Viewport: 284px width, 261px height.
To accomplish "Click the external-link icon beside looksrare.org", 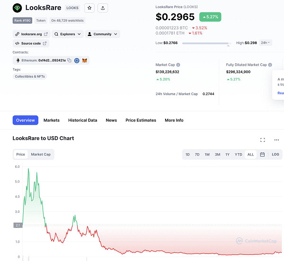I will coord(46,34).
